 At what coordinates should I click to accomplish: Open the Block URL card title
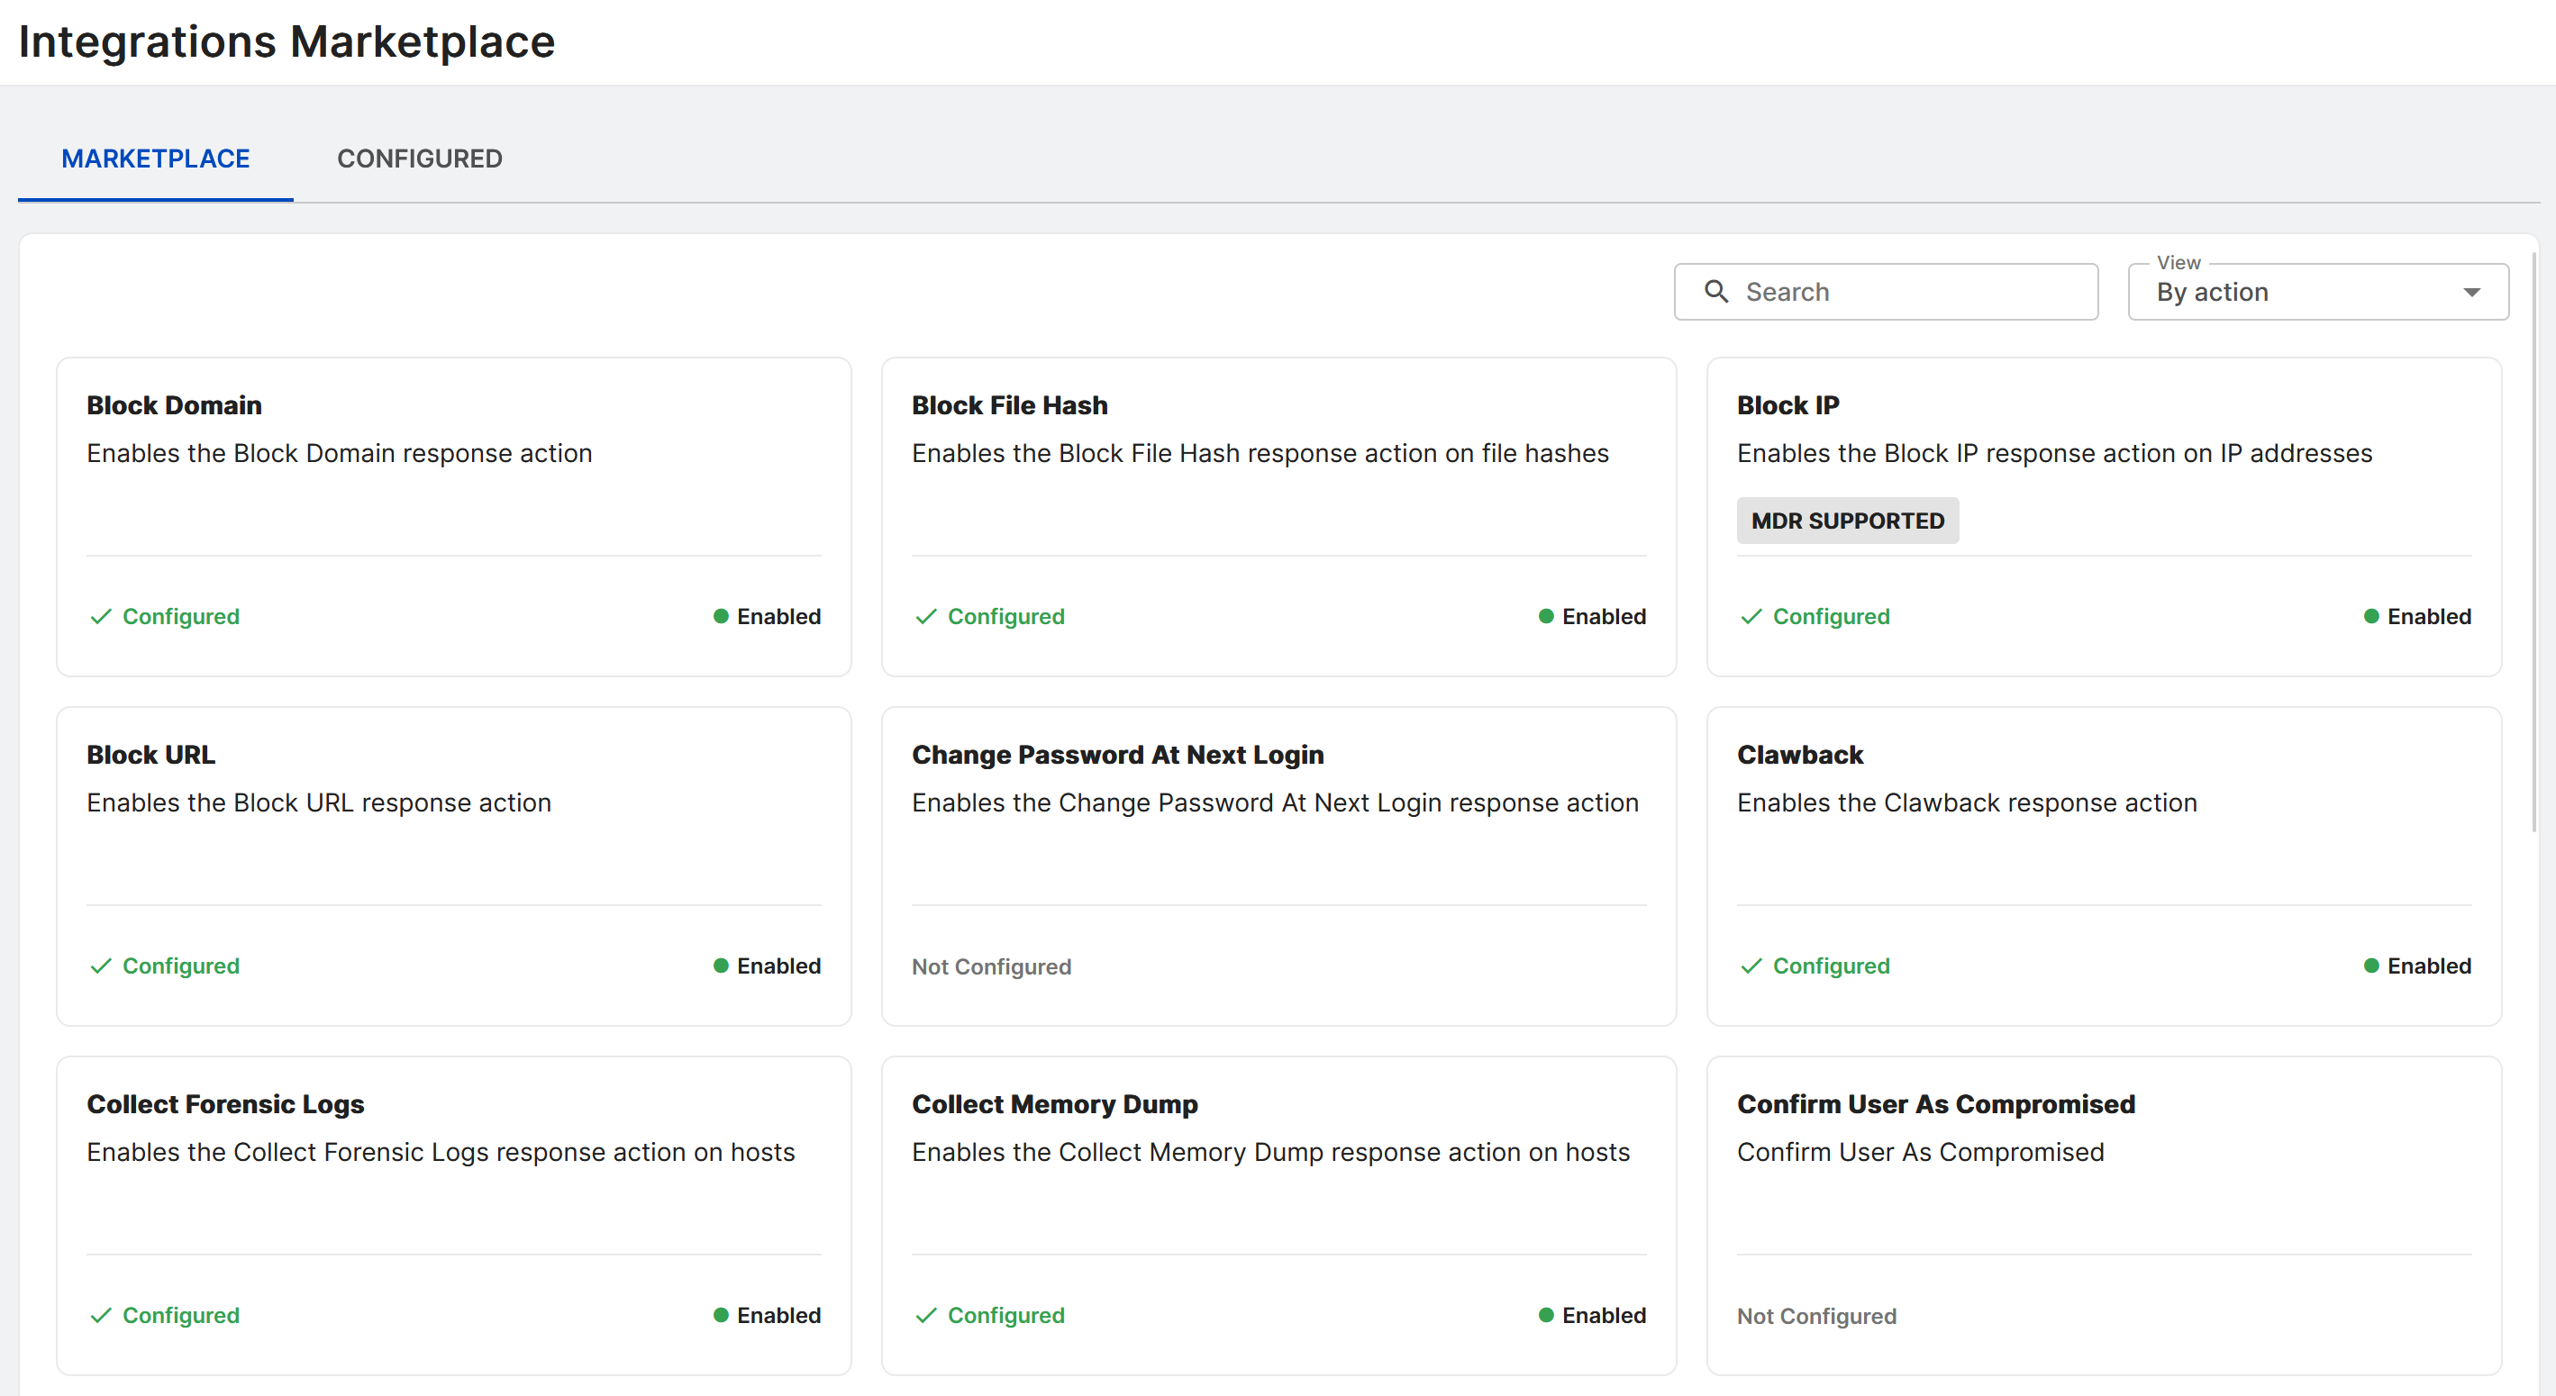click(x=150, y=754)
